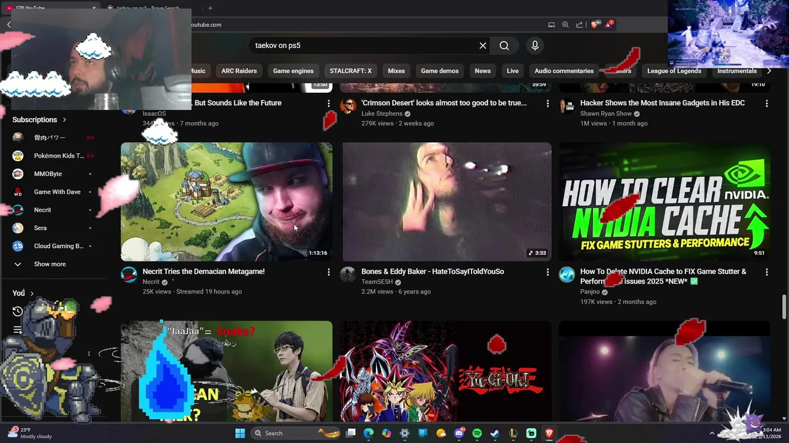
Task: Select the Game demos filter chip
Action: 439,71
